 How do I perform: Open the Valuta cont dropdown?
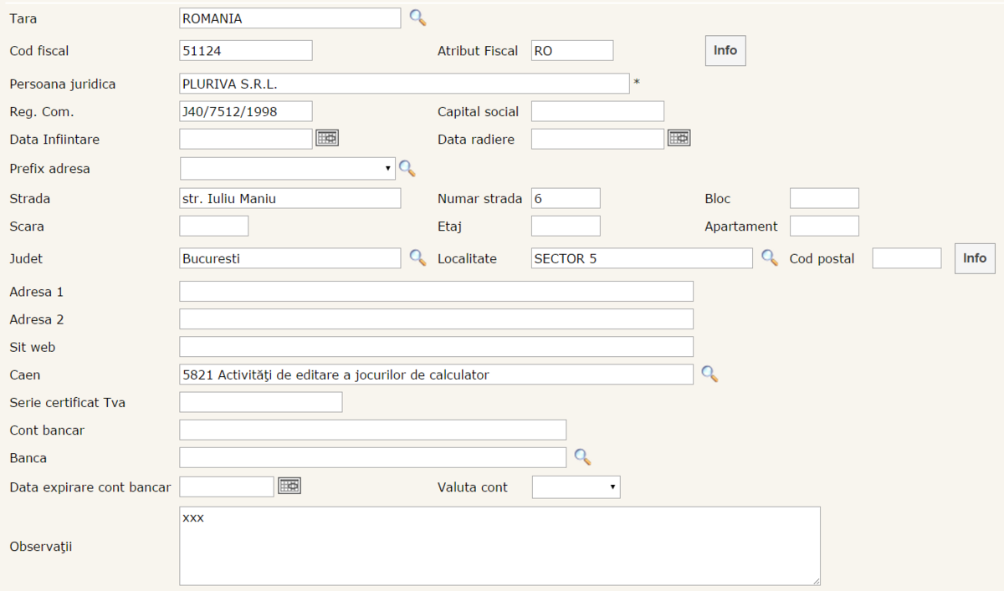pos(576,487)
